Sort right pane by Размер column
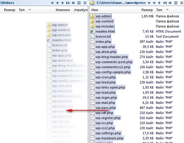The width and height of the screenshot is (184, 143). [147, 10]
